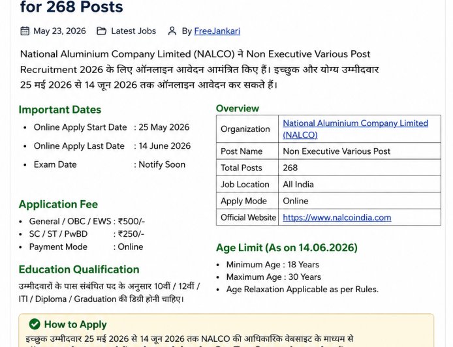Visit https://www.nalcoindia.com official website link

click(337, 217)
